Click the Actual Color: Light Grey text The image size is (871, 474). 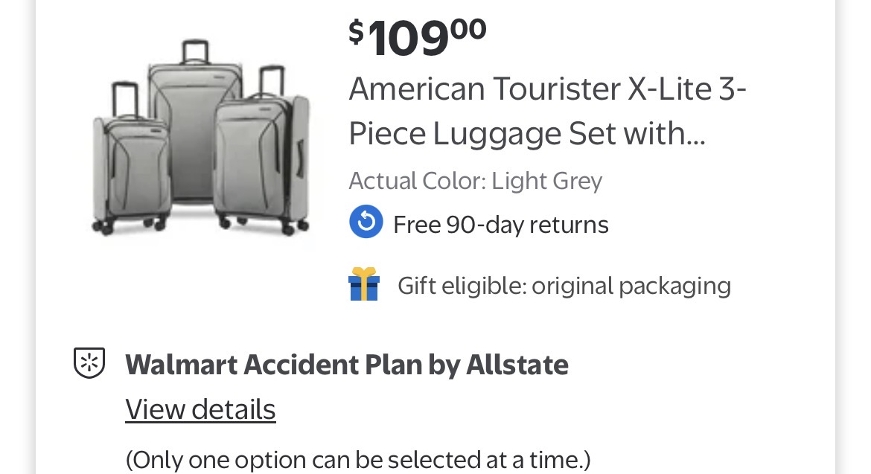point(475,181)
